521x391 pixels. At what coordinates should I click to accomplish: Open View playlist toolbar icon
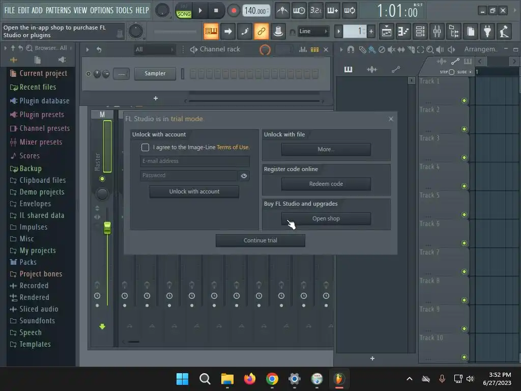pyautogui.click(x=387, y=31)
